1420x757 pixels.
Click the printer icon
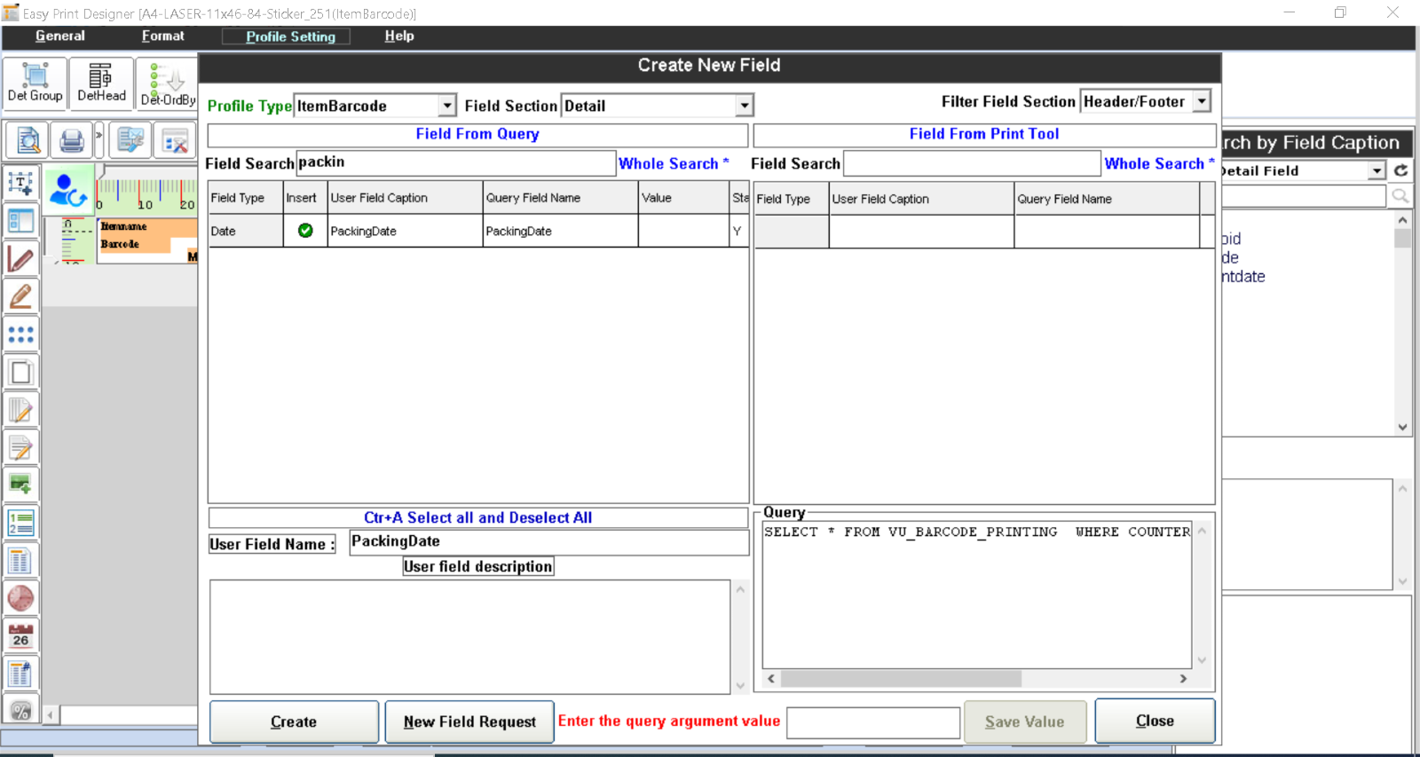point(72,140)
